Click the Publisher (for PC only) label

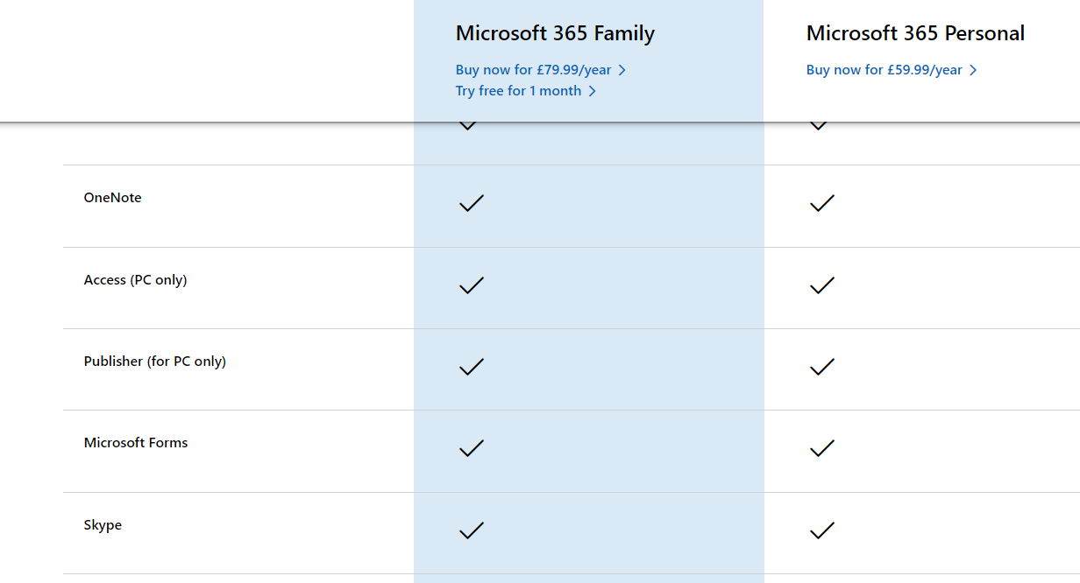point(155,362)
